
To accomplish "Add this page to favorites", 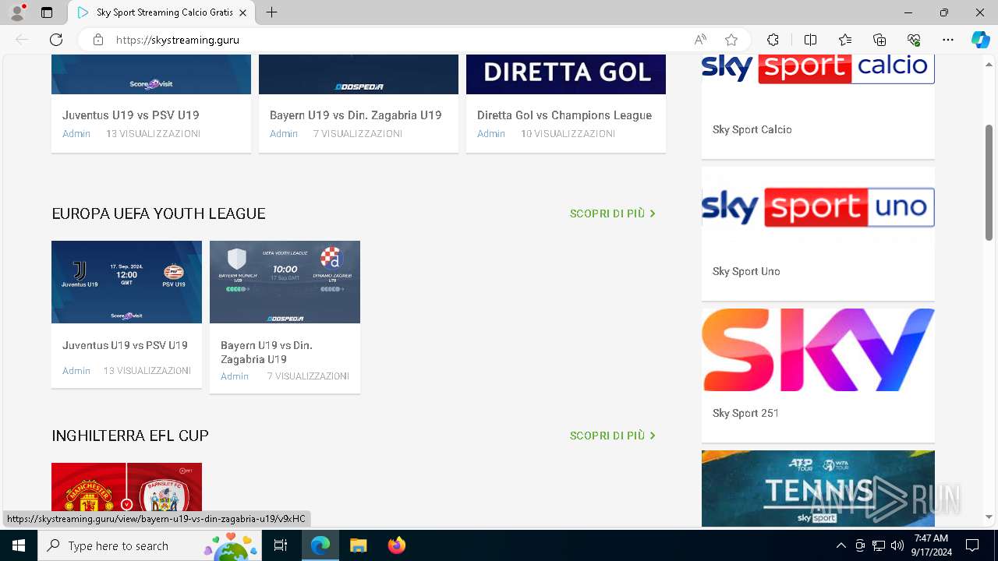I will (x=731, y=40).
